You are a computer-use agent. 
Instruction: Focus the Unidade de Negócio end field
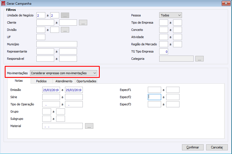55,15
